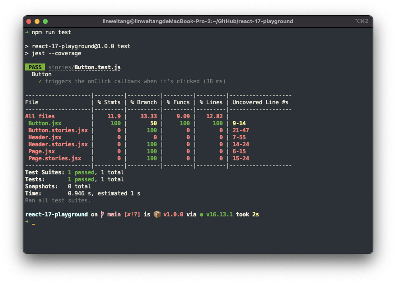Click the 'took 2s' duration text
Screen dimensions: 396x284
tap(247, 214)
